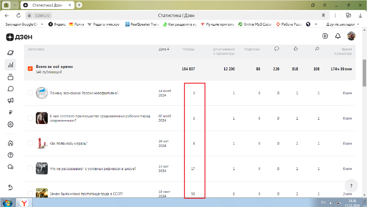Open the double chat bubble sidebar icon
This screenshot has width=367, height=207.
coord(10,167)
